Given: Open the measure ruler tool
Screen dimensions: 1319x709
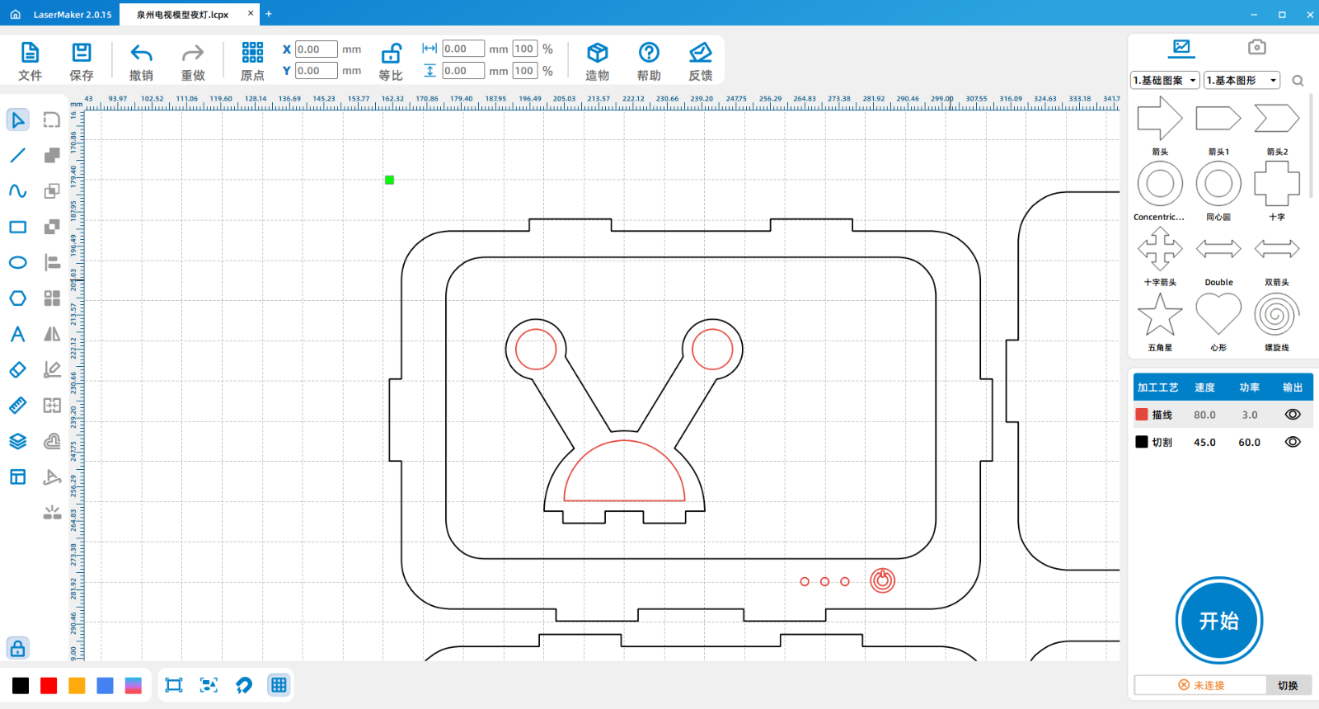Looking at the screenshot, I should tap(17, 406).
